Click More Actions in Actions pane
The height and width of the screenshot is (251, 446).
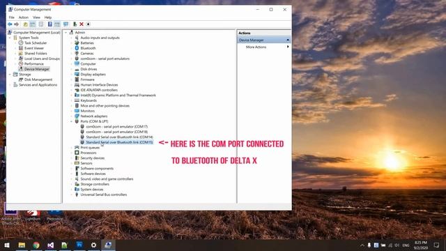coord(256,47)
